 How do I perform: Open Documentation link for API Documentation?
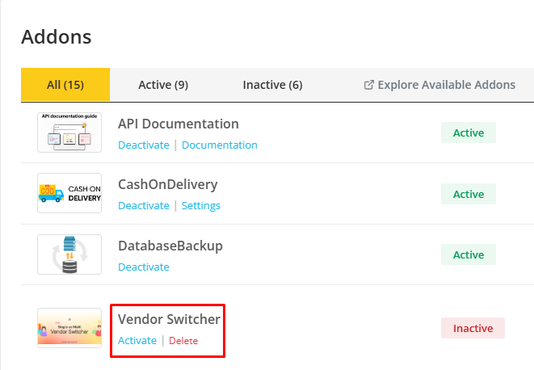click(x=220, y=145)
